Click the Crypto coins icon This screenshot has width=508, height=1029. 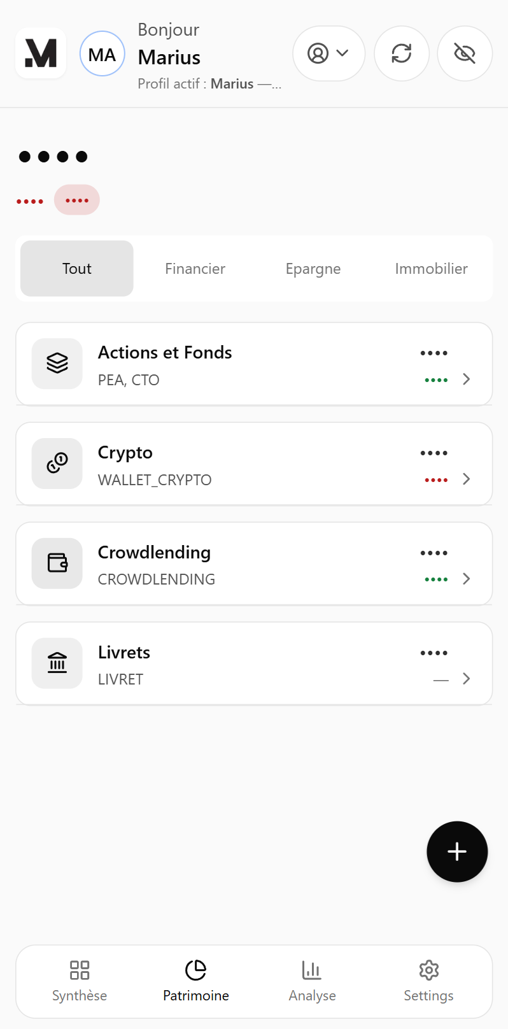point(57,464)
